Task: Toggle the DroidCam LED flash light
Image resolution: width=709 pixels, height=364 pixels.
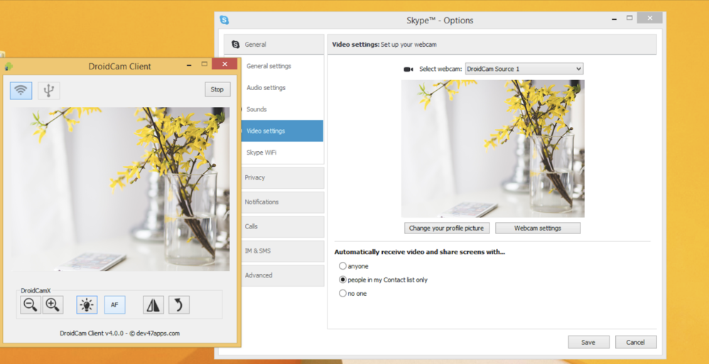Action: point(87,305)
